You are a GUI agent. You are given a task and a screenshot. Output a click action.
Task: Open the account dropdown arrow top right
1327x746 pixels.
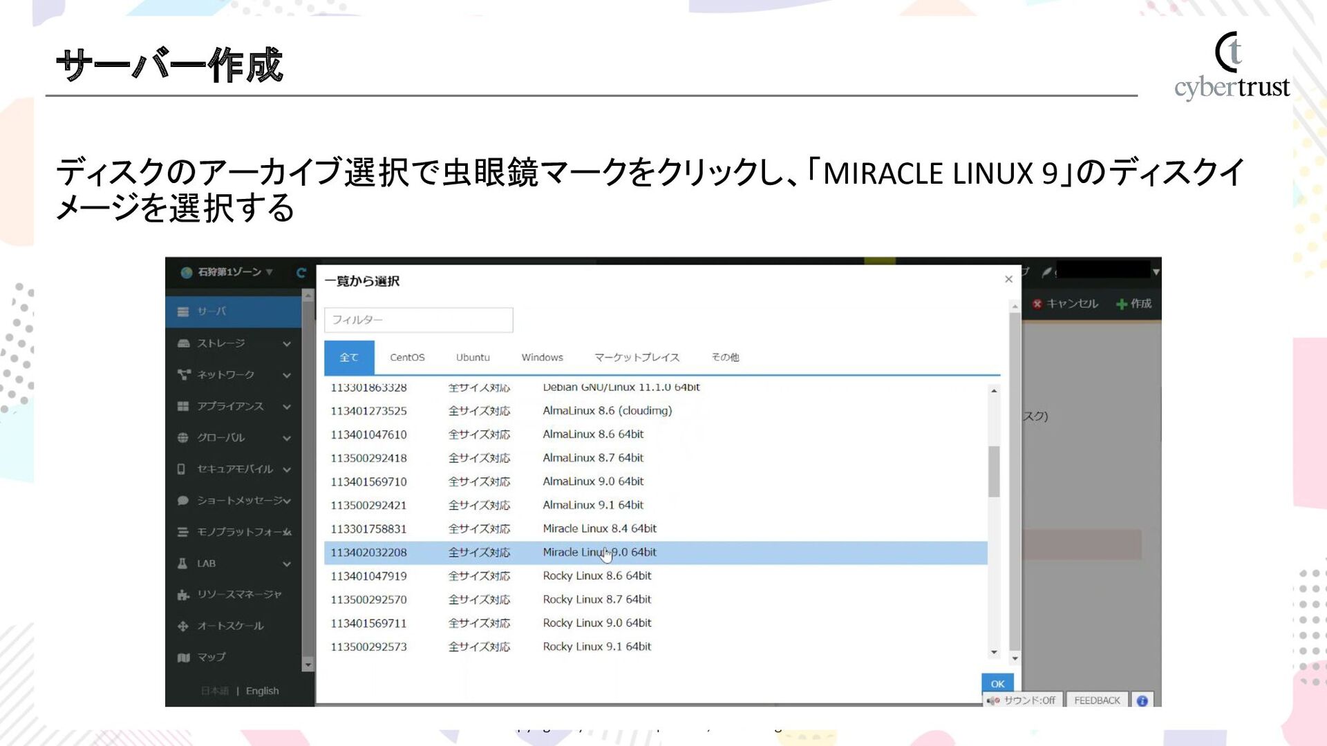coord(1156,272)
